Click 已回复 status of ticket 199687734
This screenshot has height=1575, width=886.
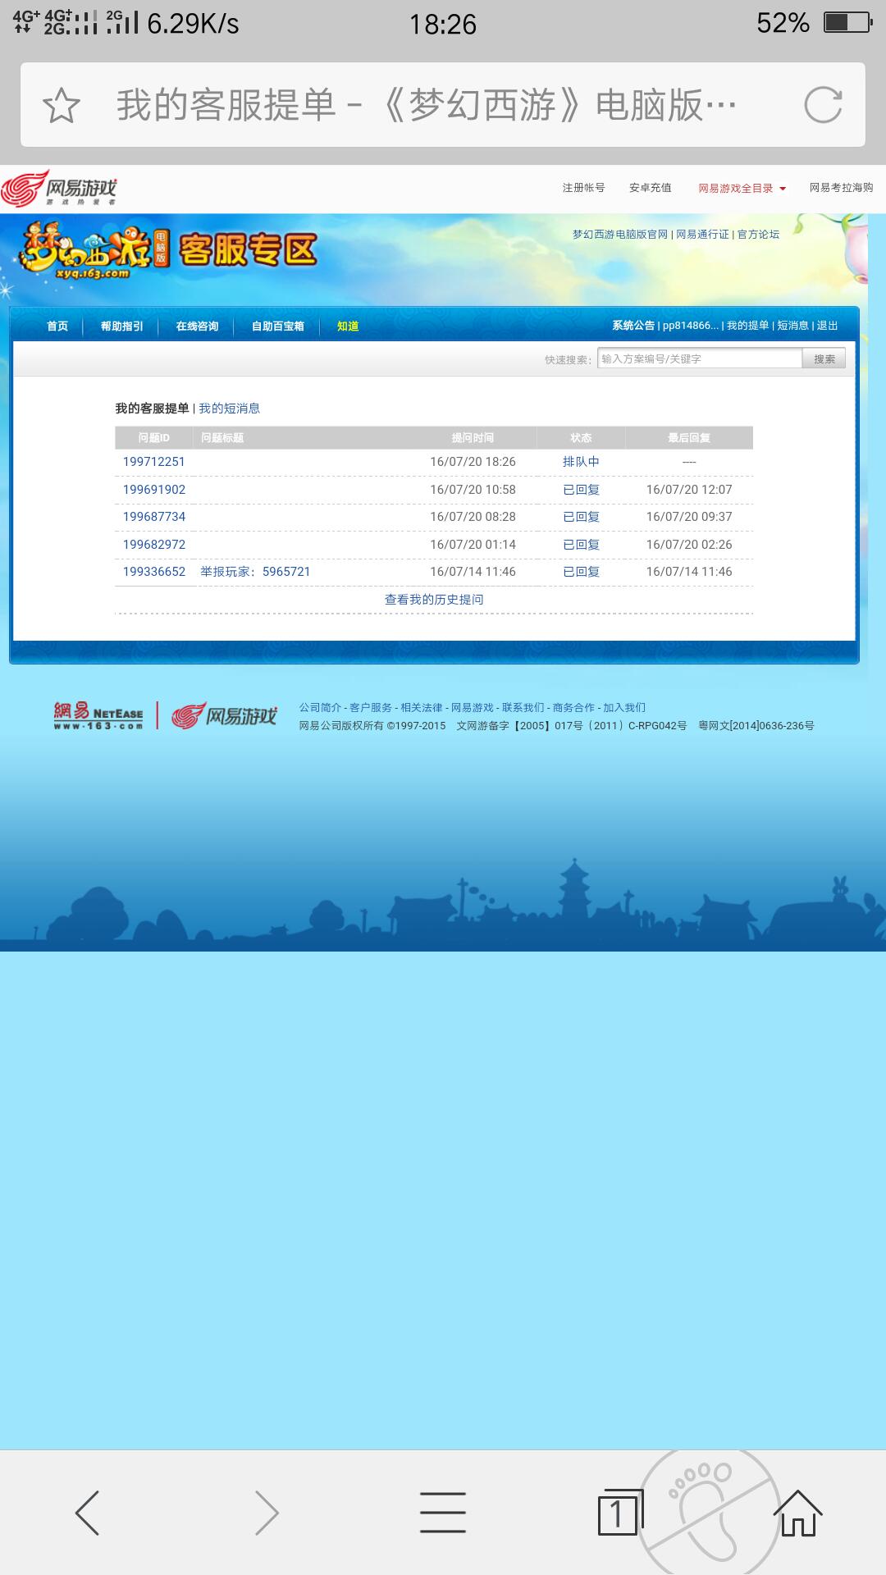pos(581,517)
